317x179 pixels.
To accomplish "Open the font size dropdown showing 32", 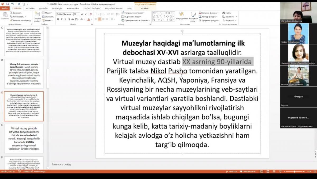I will (x=79, y=14).
